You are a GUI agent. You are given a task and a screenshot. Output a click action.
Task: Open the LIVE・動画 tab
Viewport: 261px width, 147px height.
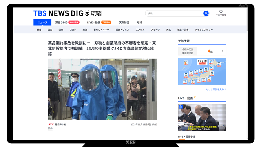(94, 22)
